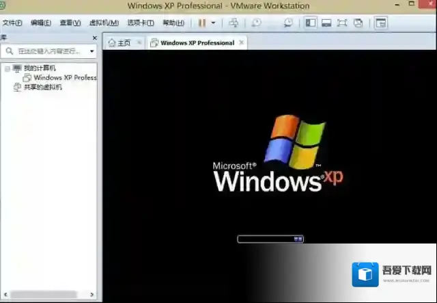Switch to the 主页 tab
This screenshot has width=437, height=303.
point(119,42)
